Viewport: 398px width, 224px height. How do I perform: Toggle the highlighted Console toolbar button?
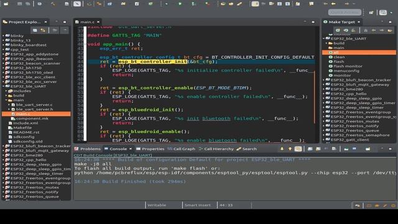[x=298, y=149]
